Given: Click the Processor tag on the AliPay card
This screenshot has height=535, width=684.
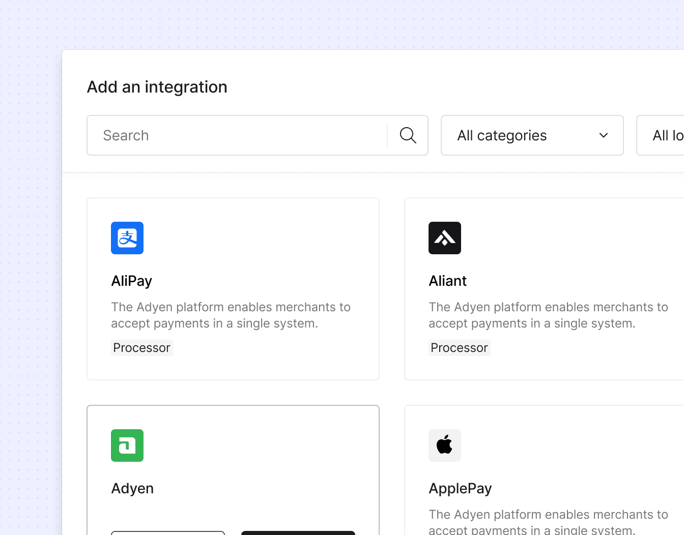Looking at the screenshot, I should click(142, 348).
